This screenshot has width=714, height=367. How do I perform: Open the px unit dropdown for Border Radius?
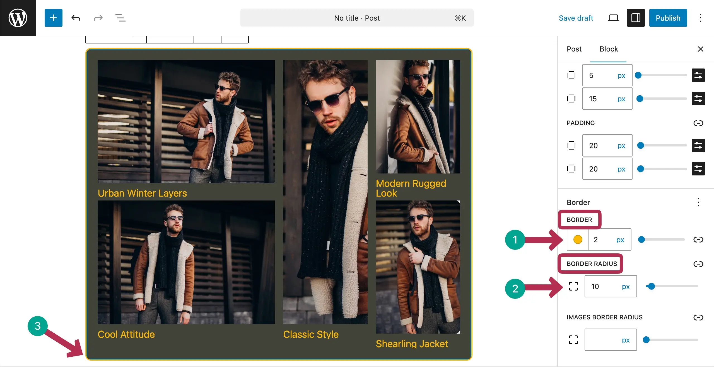[x=626, y=286]
